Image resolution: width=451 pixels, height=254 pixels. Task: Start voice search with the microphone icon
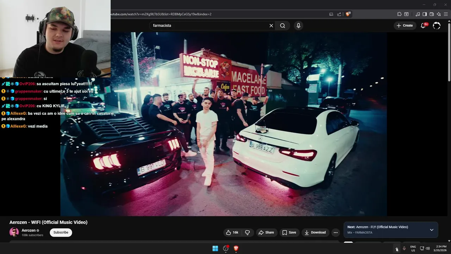[x=298, y=25]
